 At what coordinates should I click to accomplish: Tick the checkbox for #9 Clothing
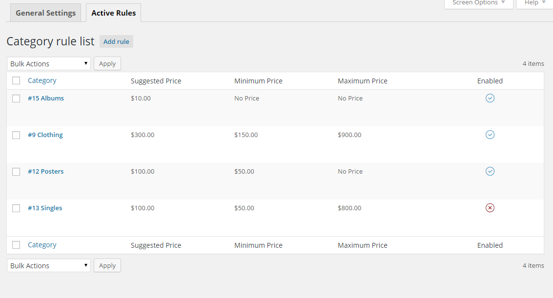[x=16, y=135]
